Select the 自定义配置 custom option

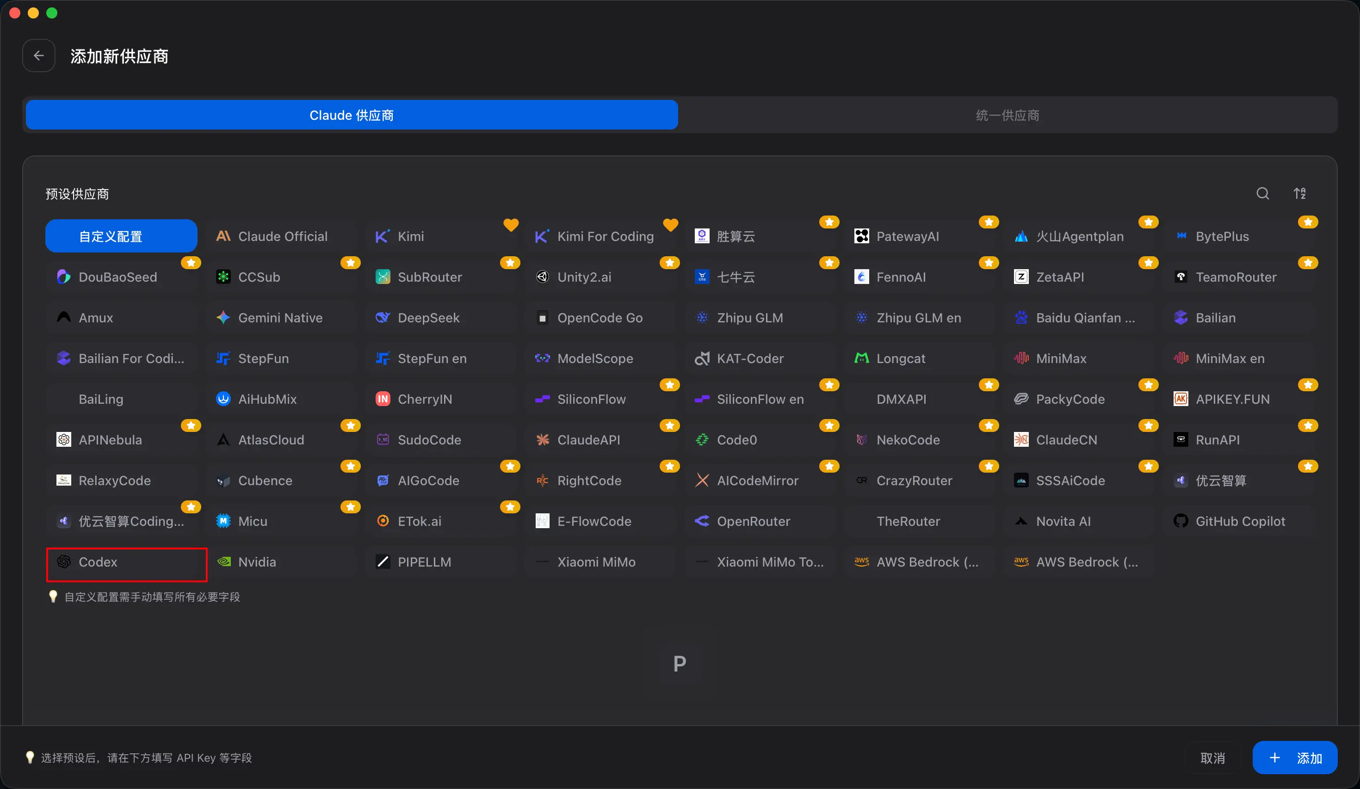pyautogui.click(x=121, y=236)
